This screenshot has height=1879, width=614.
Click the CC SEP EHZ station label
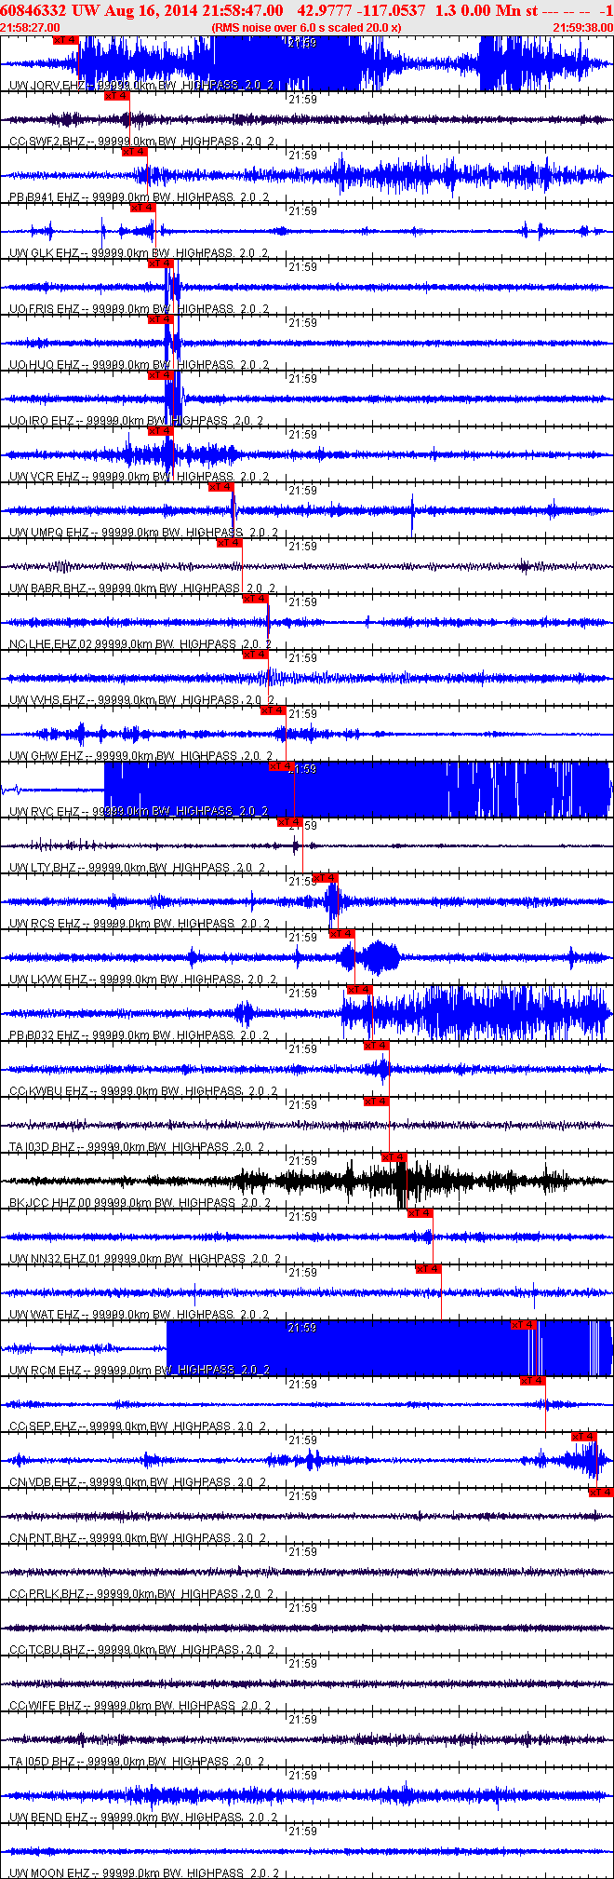(x=138, y=1426)
